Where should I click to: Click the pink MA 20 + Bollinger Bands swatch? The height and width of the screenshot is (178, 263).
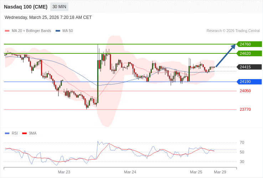(7, 31)
